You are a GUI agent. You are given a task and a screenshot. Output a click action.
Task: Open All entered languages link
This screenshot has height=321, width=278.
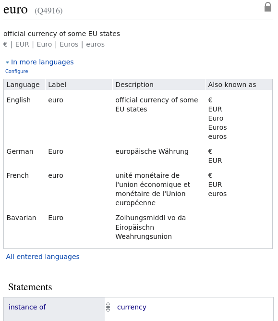point(43,257)
